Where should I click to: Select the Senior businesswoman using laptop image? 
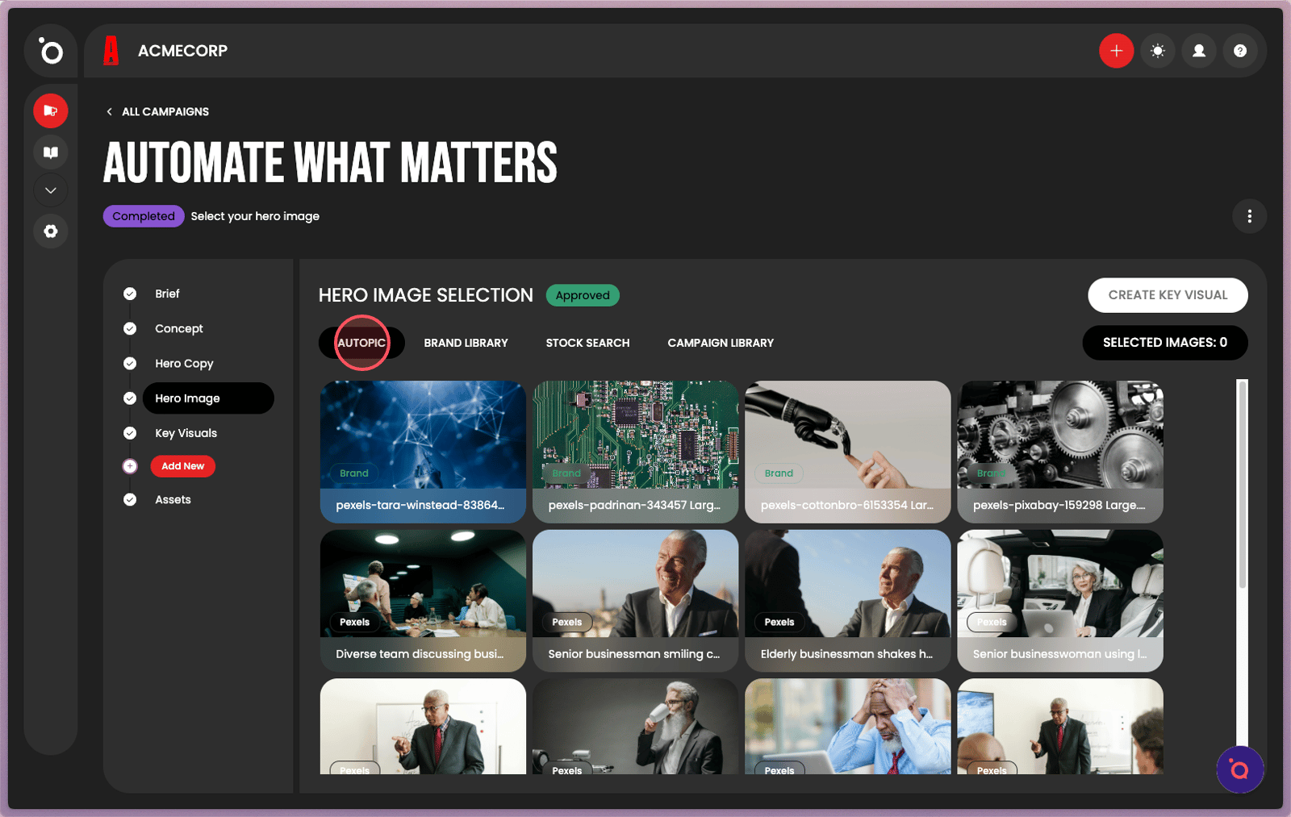tap(1060, 601)
